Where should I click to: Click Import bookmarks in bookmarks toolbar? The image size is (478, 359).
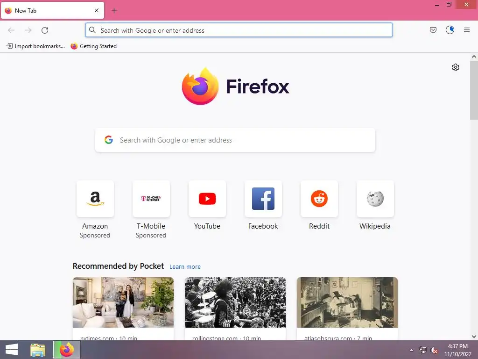point(35,46)
